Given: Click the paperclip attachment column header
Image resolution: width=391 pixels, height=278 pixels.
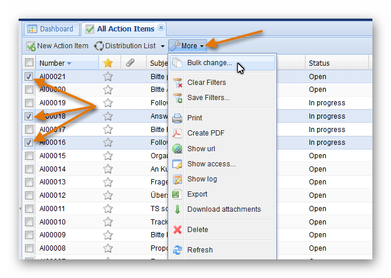Looking at the screenshot, I should click(x=130, y=63).
